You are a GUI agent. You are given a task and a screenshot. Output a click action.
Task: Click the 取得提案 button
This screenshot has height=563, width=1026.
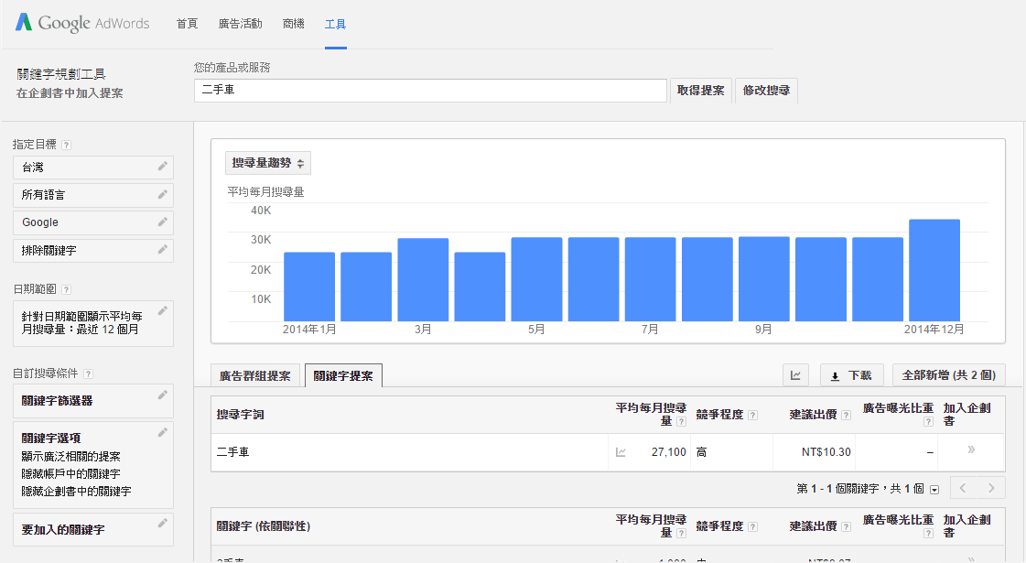click(x=701, y=91)
